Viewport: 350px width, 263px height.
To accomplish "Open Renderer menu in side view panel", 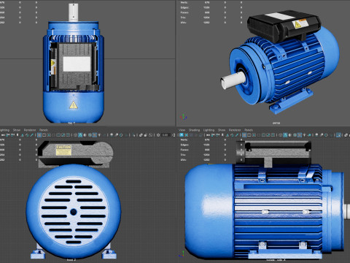I will (235, 130).
